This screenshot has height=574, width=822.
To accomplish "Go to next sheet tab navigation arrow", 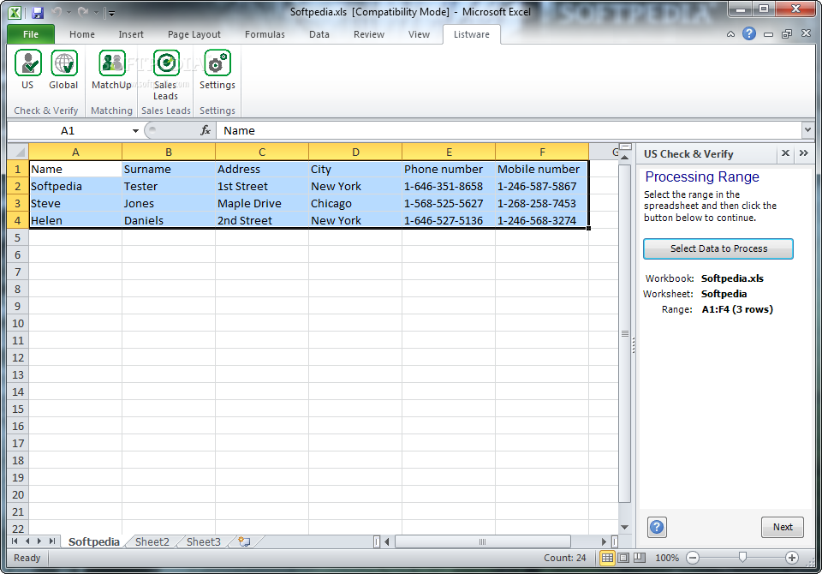I will click(39, 541).
